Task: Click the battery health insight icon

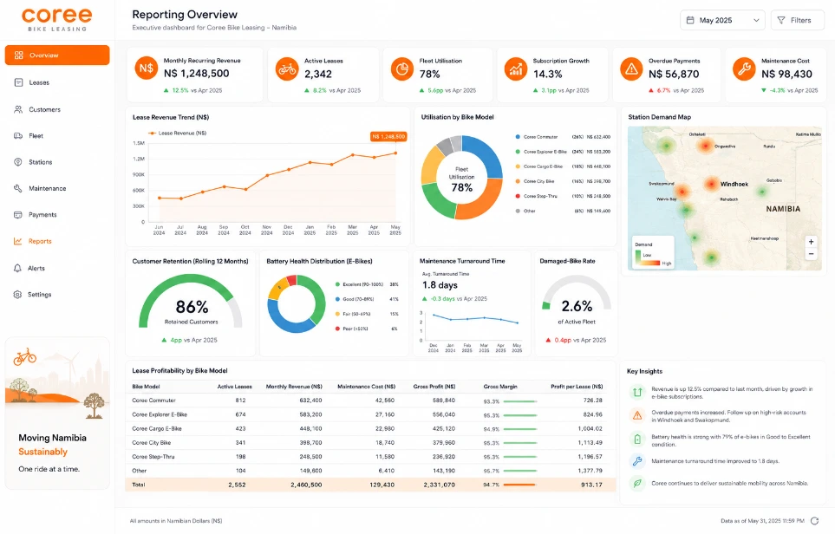Action: pos(637,440)
